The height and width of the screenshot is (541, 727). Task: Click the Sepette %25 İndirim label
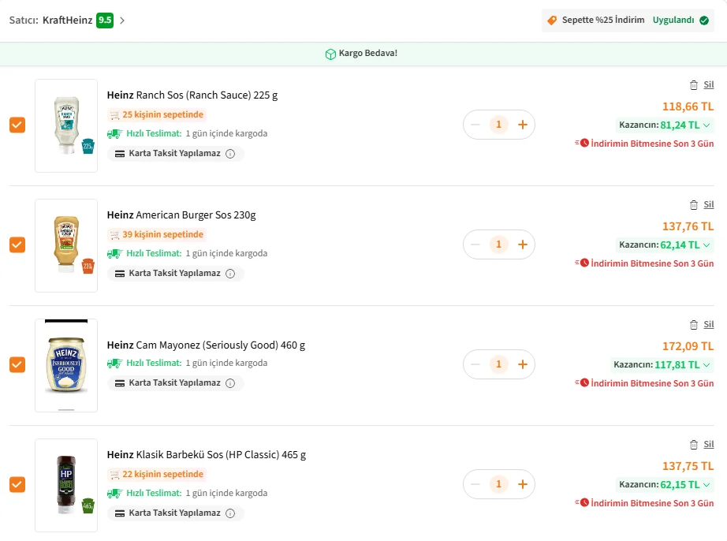tap(603, 20)
